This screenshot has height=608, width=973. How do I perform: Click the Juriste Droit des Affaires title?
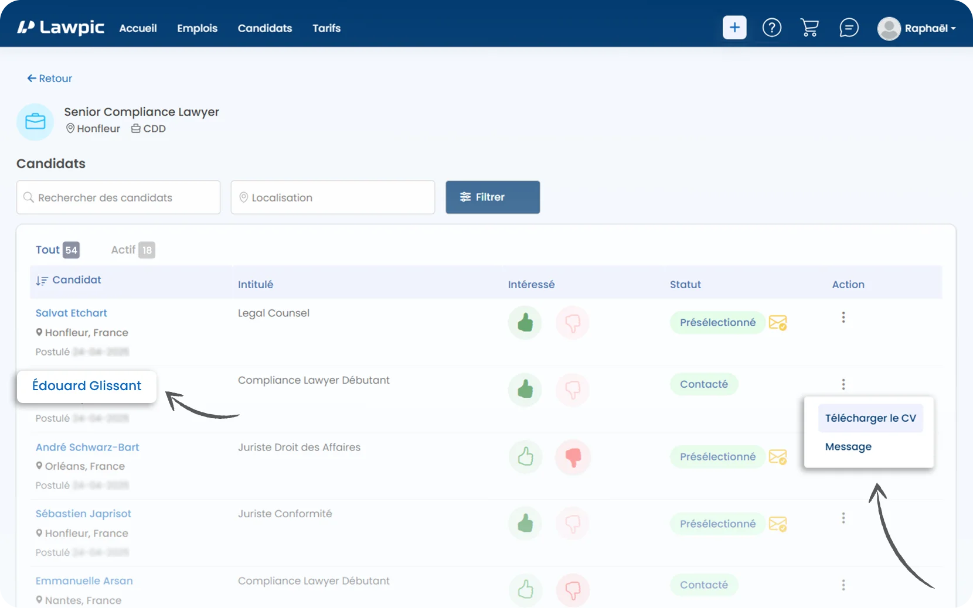(299, 448)
